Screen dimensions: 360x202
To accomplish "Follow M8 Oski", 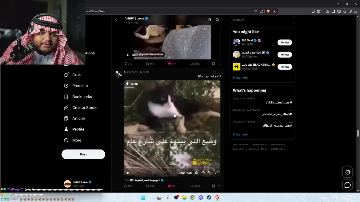I will click(x=285, y=42).
